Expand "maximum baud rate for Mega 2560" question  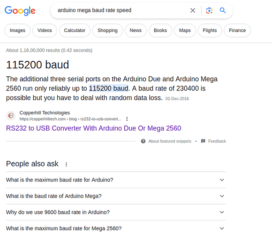(x=116, y=228)
